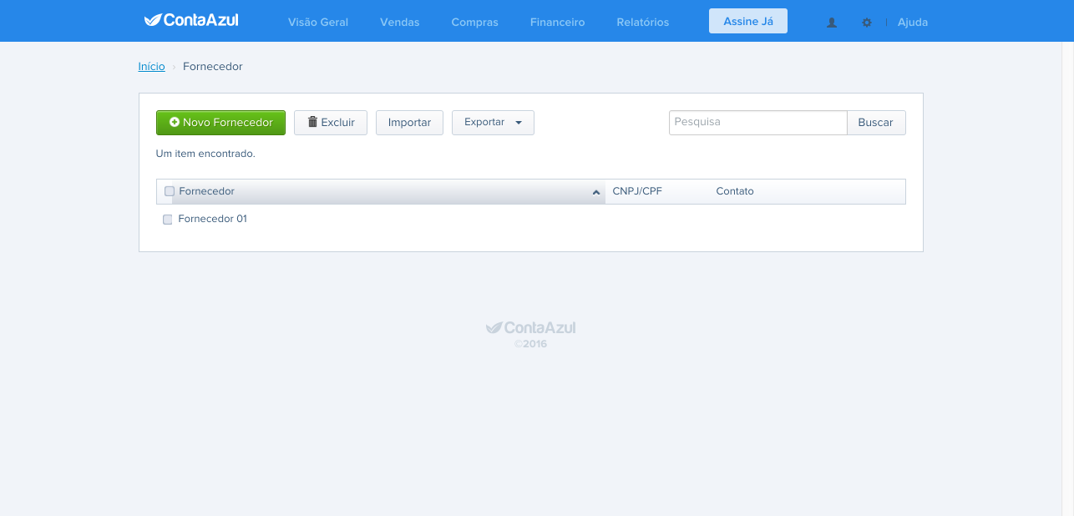The width and height of the screenshot is (1074, 516).
Task: Click the plus icon on Novo Fornecedor
Action: (x=175, y=122)
